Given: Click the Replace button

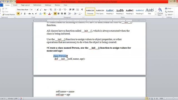Looking at the screenshot, I should tap(169, 12).
